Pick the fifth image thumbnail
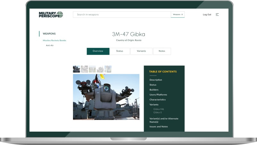Viewport: 257px width, 145px height. pyautogui.click(x=108, y=69)
